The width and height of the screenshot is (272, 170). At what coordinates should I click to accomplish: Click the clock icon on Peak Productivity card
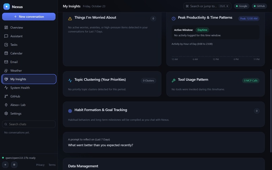[x=173, y=19]
